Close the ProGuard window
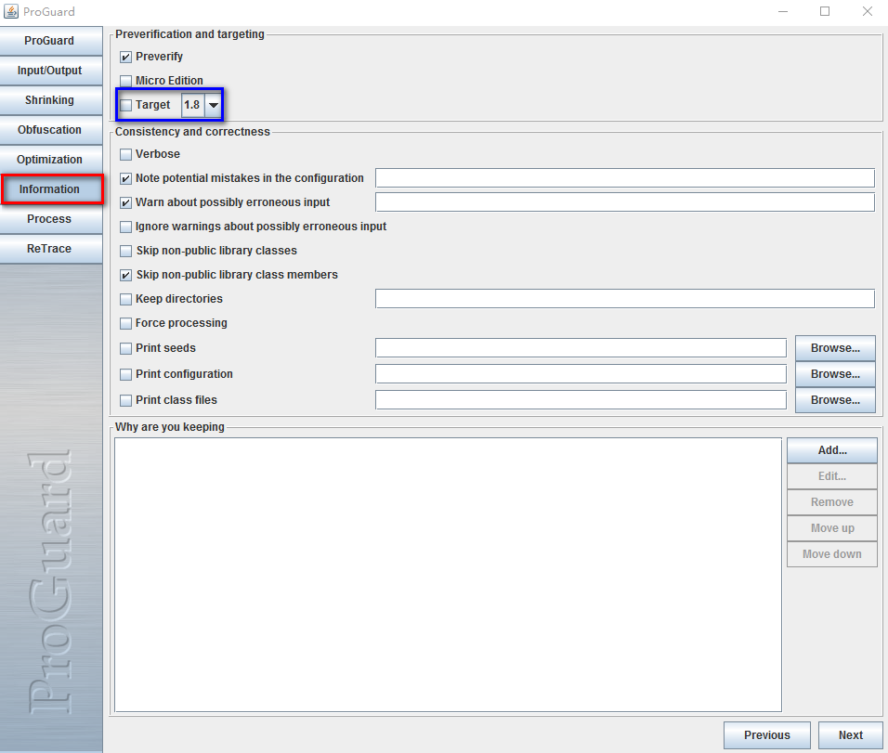888x753 pixels. tap(867, 11)
